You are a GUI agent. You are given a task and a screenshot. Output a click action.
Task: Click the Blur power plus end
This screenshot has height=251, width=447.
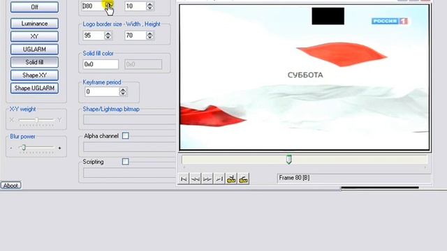(59, 148)
